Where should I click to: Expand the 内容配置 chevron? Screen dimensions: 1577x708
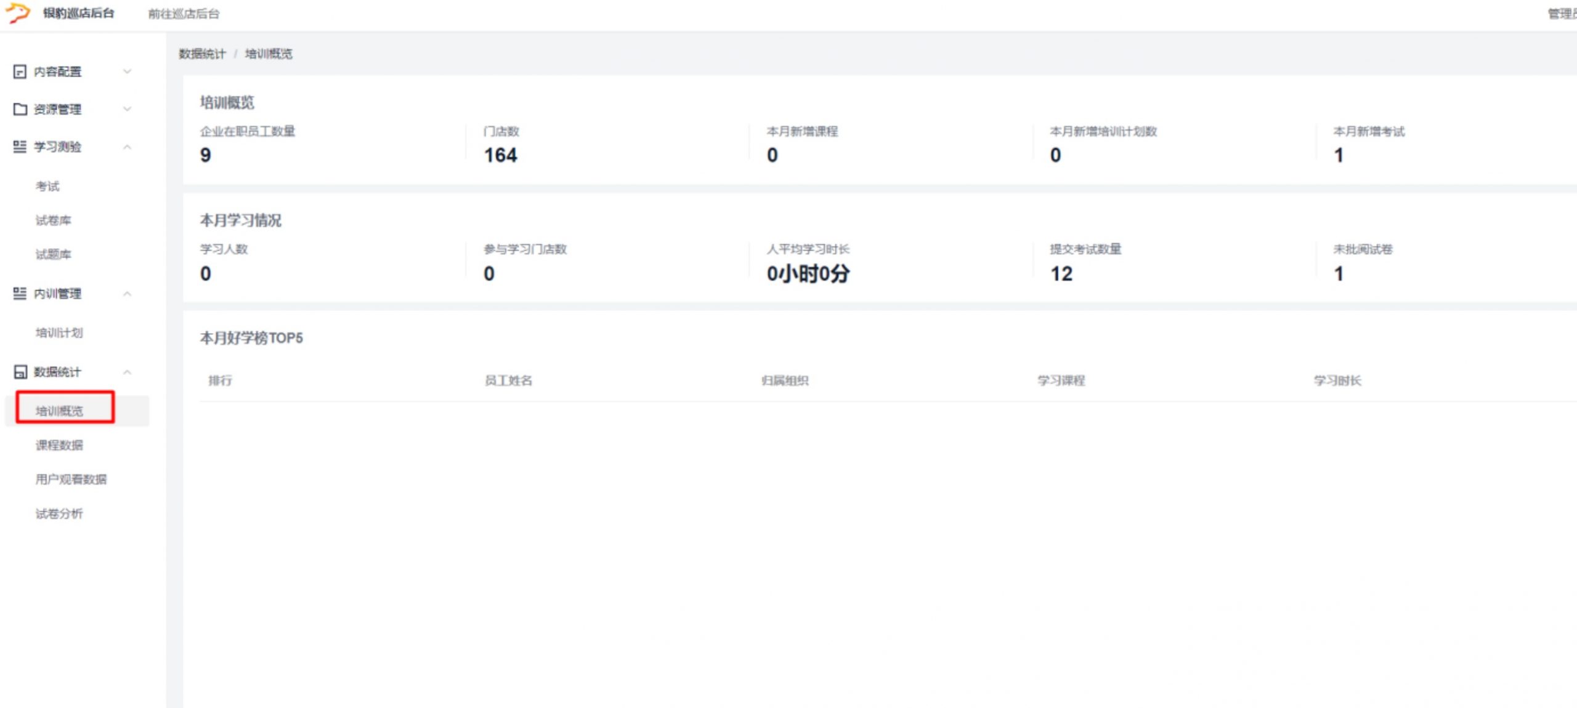127,72
